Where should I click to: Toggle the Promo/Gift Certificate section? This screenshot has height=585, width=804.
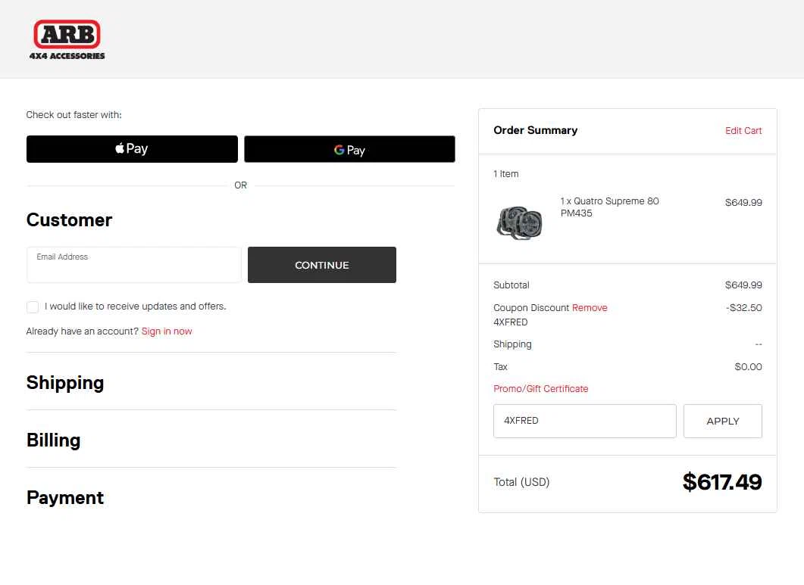point(540,389)
